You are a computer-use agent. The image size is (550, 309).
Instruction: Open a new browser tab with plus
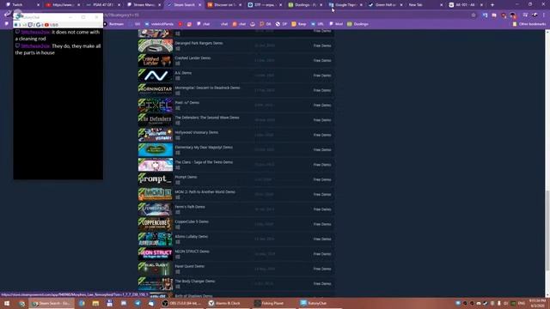492,5
